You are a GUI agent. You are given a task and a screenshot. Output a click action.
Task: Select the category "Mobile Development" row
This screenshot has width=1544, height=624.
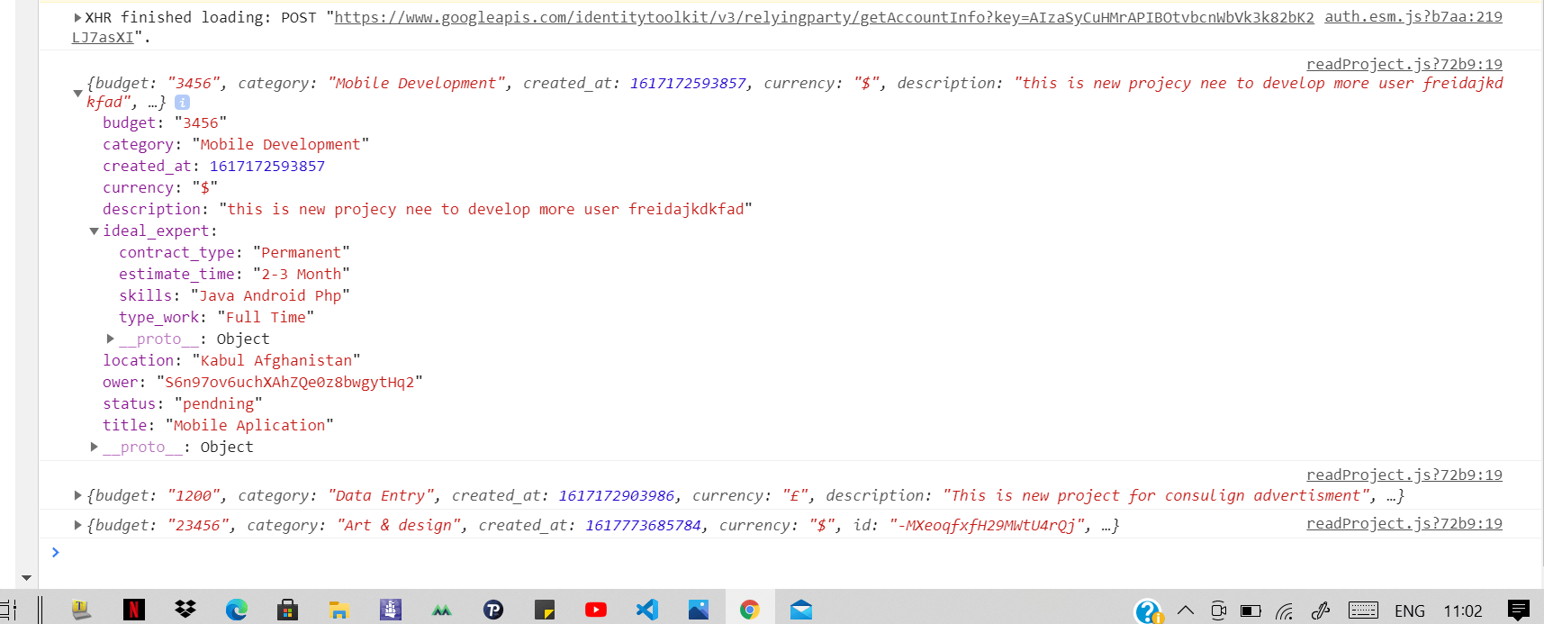(x=236, y=144)
